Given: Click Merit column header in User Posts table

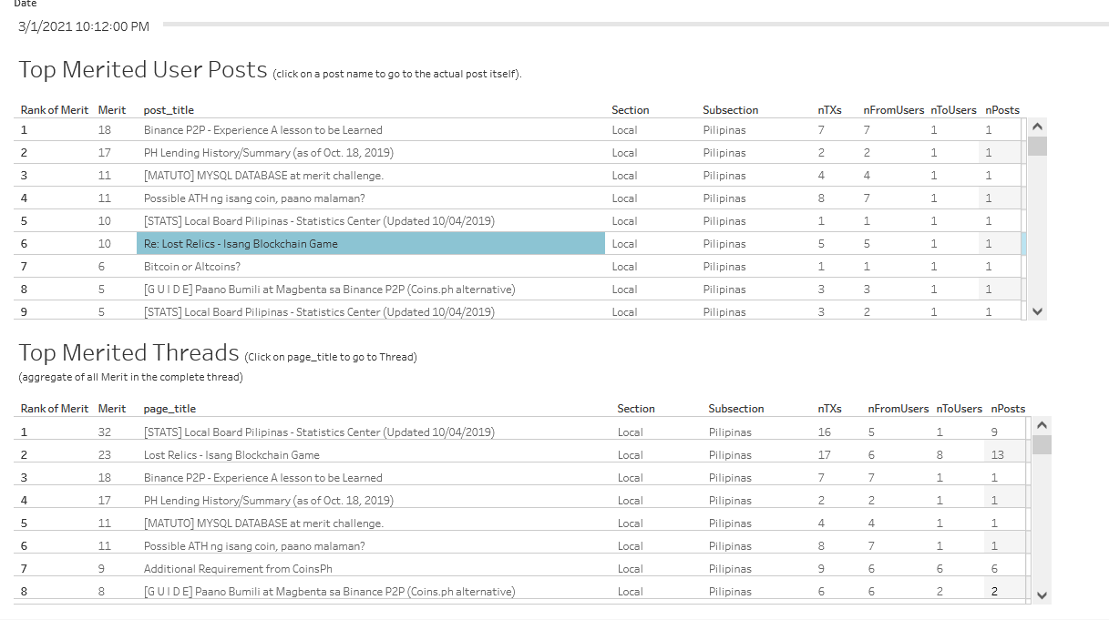Looking at the screenshot, I should [112, 110].
